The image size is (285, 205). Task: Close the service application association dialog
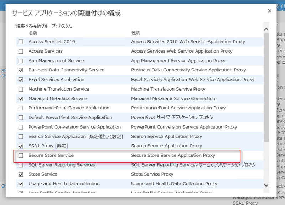(270, 11)
